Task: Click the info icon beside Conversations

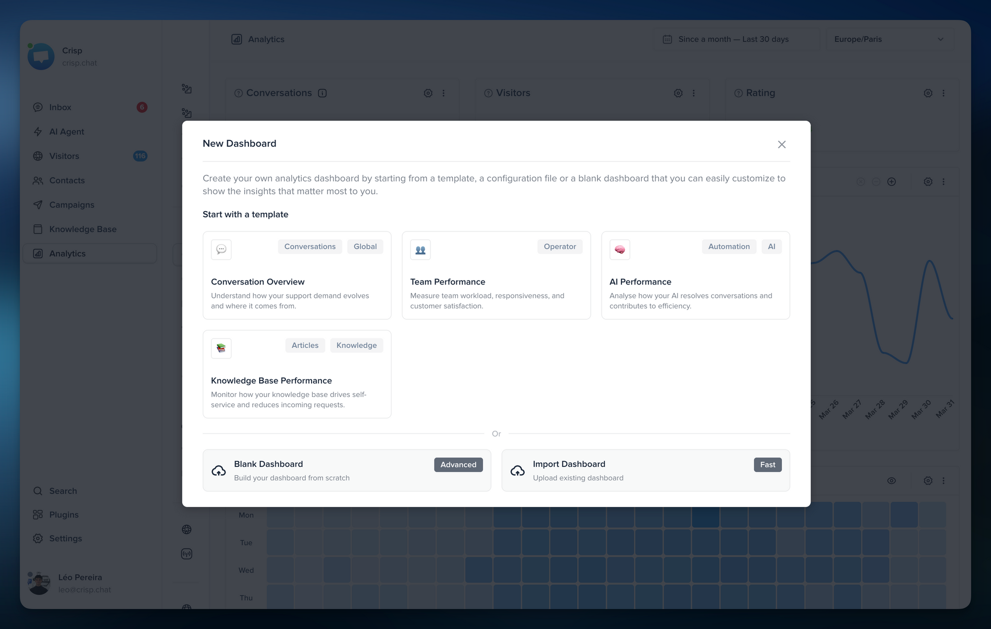Action: coord(323,93)
